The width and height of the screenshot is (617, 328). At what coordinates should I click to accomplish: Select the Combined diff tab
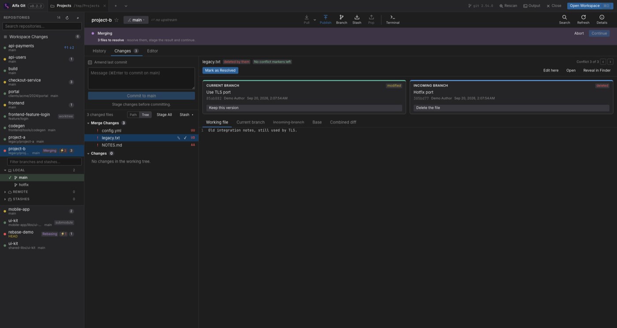tap(343, 122)
